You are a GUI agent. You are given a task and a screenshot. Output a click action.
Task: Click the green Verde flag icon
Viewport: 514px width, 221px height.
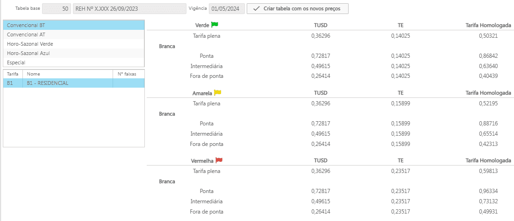pyautogui.click(x=214, y=25)
